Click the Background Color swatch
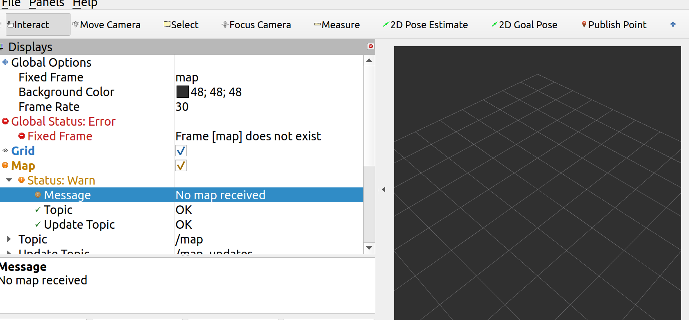This screenshot has width=689, height=320. [x=183, y=92]
